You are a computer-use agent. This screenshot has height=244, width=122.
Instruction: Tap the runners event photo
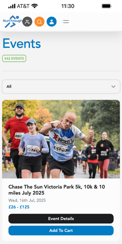(x=61, y=139)
